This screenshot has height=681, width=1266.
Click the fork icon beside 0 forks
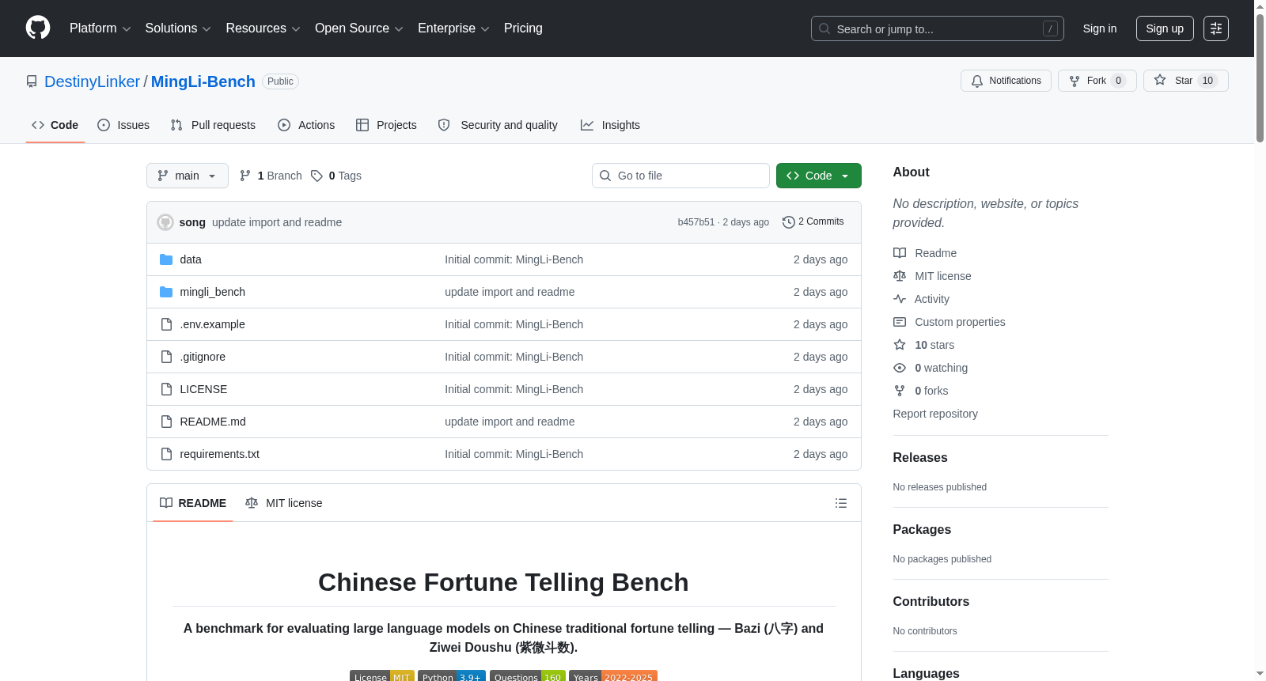point(900,391)
